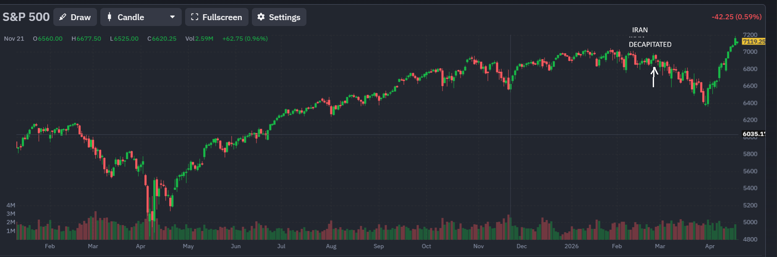Click the Fullscreen brackets icon
Image resolution: width=777 pixels, height=257 pixels.
194,17
